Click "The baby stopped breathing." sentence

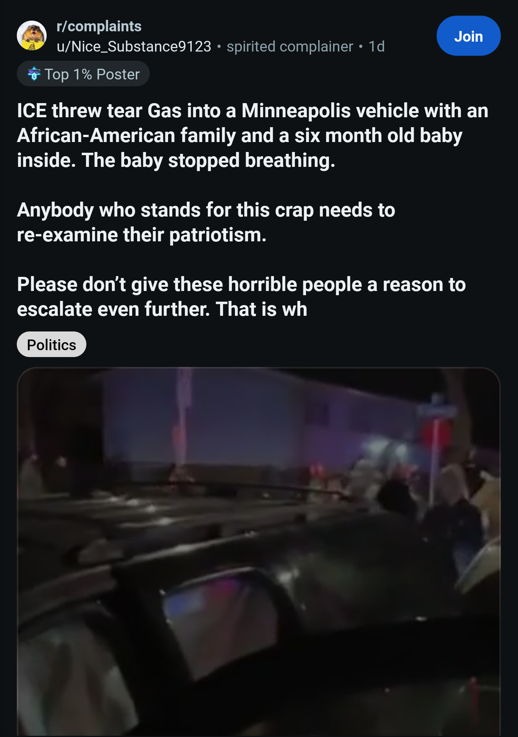coord(208,160)
